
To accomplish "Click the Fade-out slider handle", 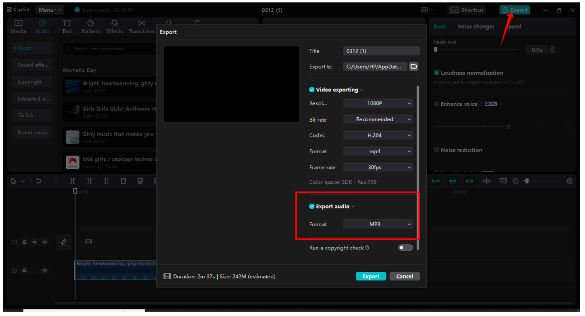I will [435, 49].
